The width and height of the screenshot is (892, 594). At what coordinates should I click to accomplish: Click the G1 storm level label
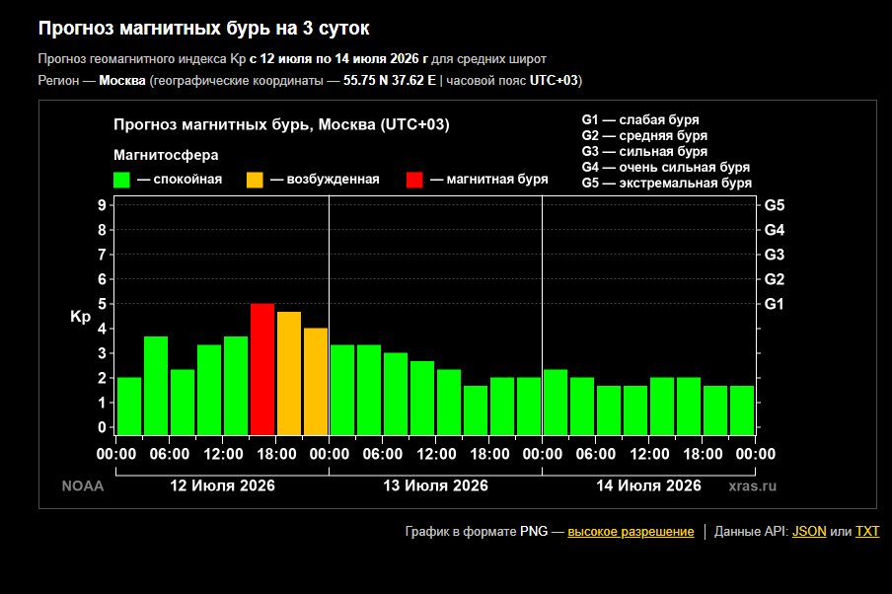click(774, 304)
